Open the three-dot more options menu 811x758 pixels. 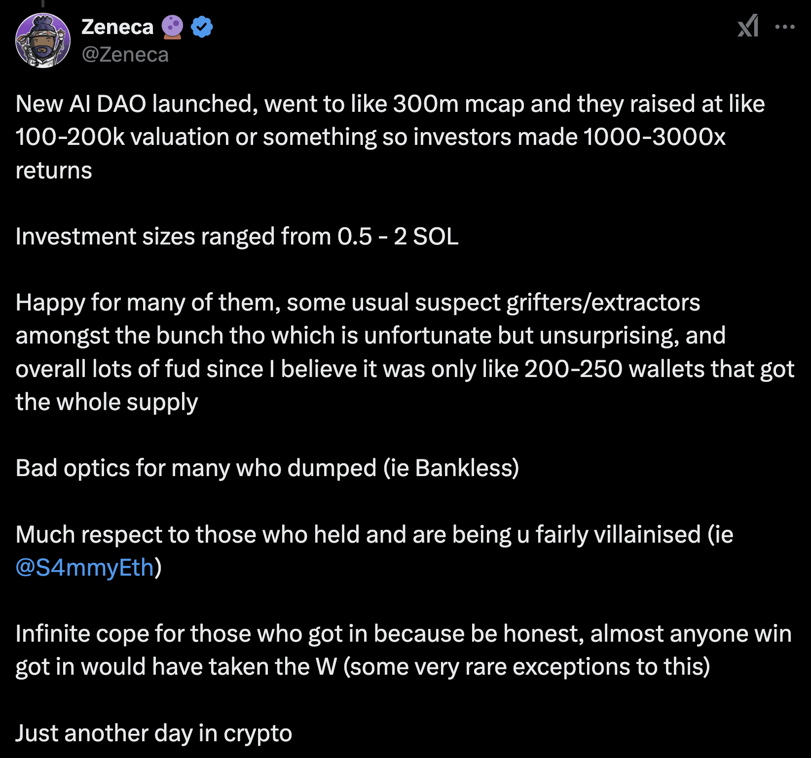click(784, 27)
